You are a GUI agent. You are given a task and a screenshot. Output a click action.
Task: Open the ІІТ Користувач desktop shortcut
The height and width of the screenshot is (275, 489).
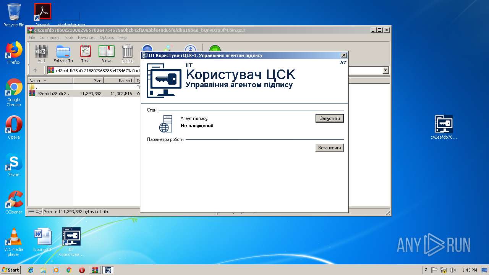point(71,242)
